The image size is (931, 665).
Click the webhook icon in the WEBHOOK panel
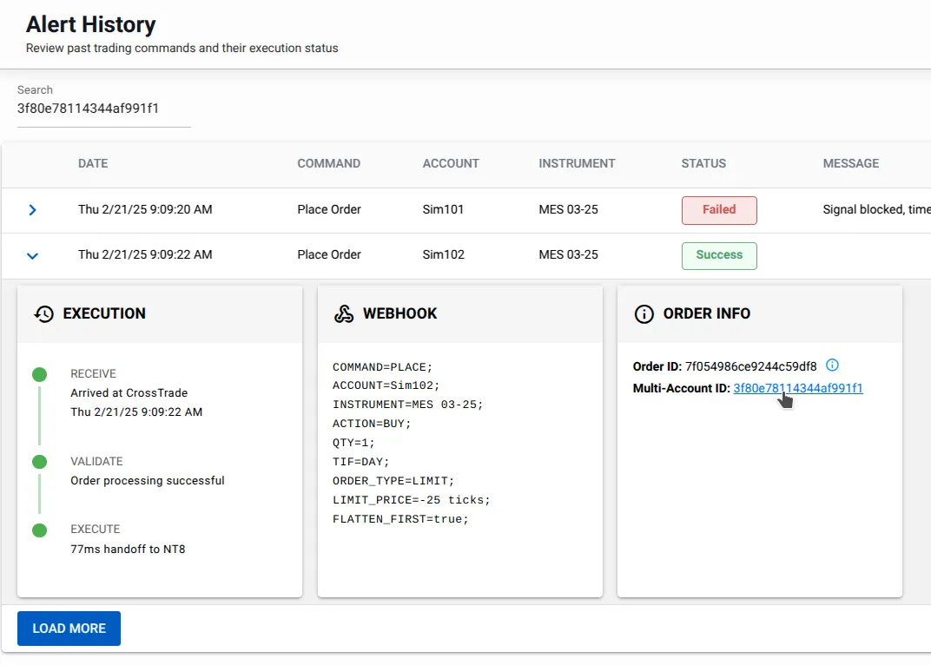tap(345, 313)
